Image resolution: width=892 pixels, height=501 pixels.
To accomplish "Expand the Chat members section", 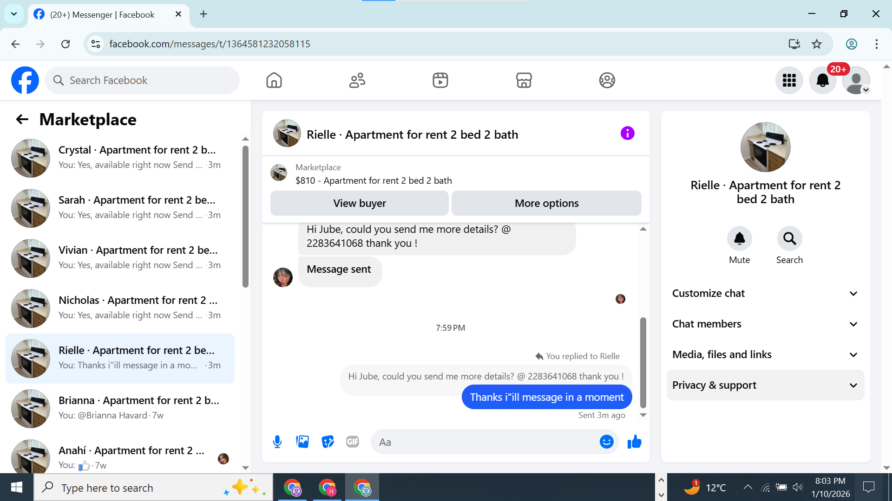I will [x=765, y=324].
